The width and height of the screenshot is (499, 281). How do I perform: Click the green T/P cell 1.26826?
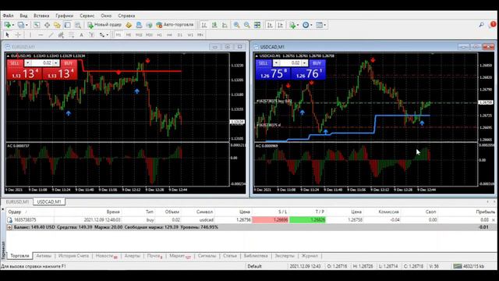point(307,220)
